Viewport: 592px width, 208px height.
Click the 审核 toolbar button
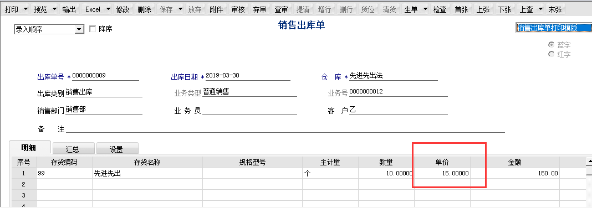point(238,9)
